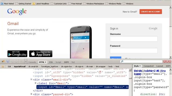The width and height of the screenshot is (172, 96).
Task: Click the Username input field
Action: point(134,39)
